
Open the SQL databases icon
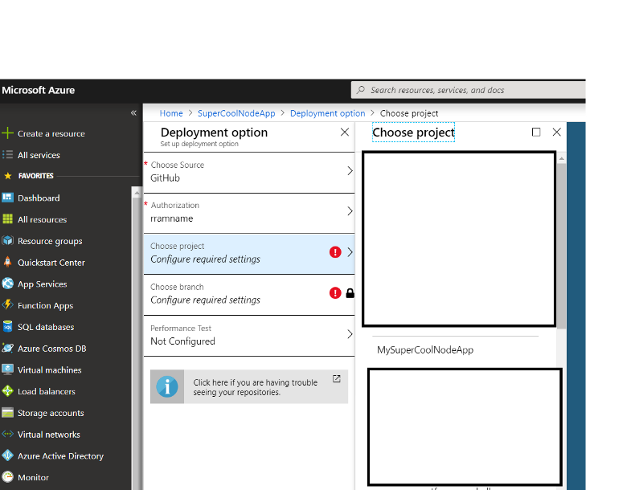point(7,326)
